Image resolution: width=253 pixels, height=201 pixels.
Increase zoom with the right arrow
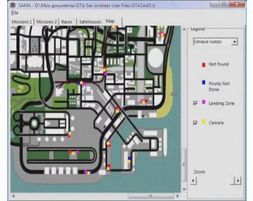238,181
